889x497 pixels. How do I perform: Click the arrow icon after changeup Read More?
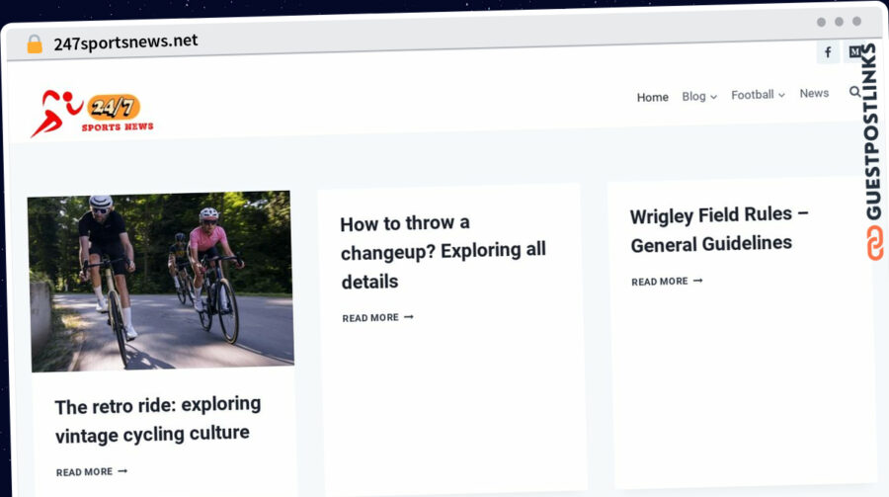(x=408, y=317)
